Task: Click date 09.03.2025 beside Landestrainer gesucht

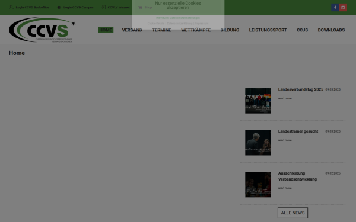Action: click(333, 131)
